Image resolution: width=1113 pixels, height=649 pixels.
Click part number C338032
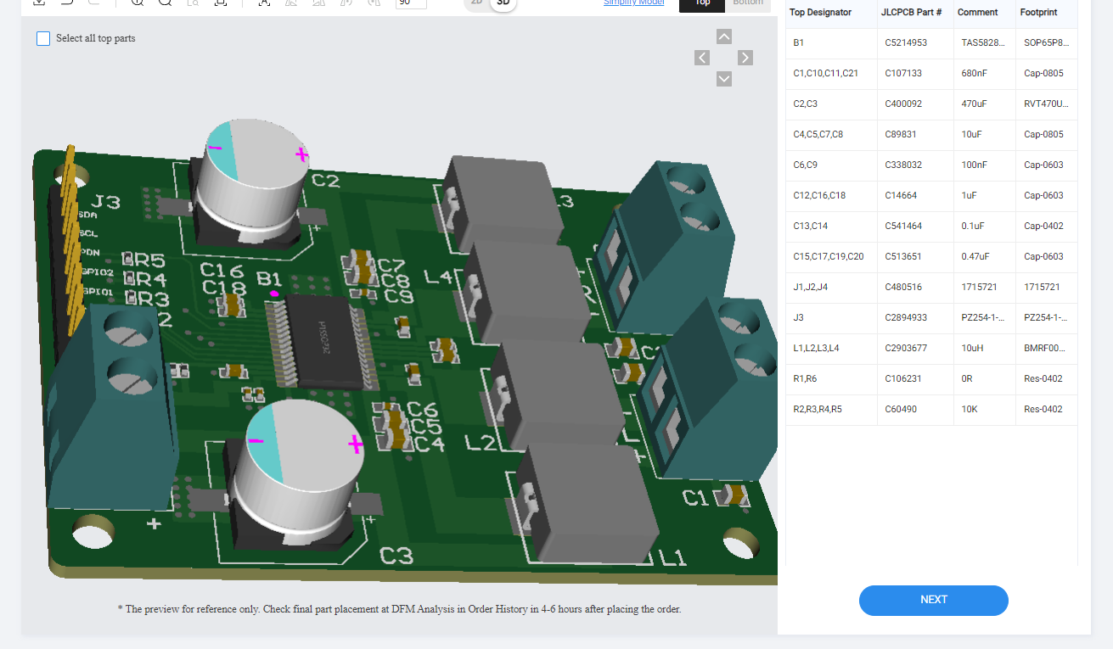pyautogui.click(x=903, y=165)
